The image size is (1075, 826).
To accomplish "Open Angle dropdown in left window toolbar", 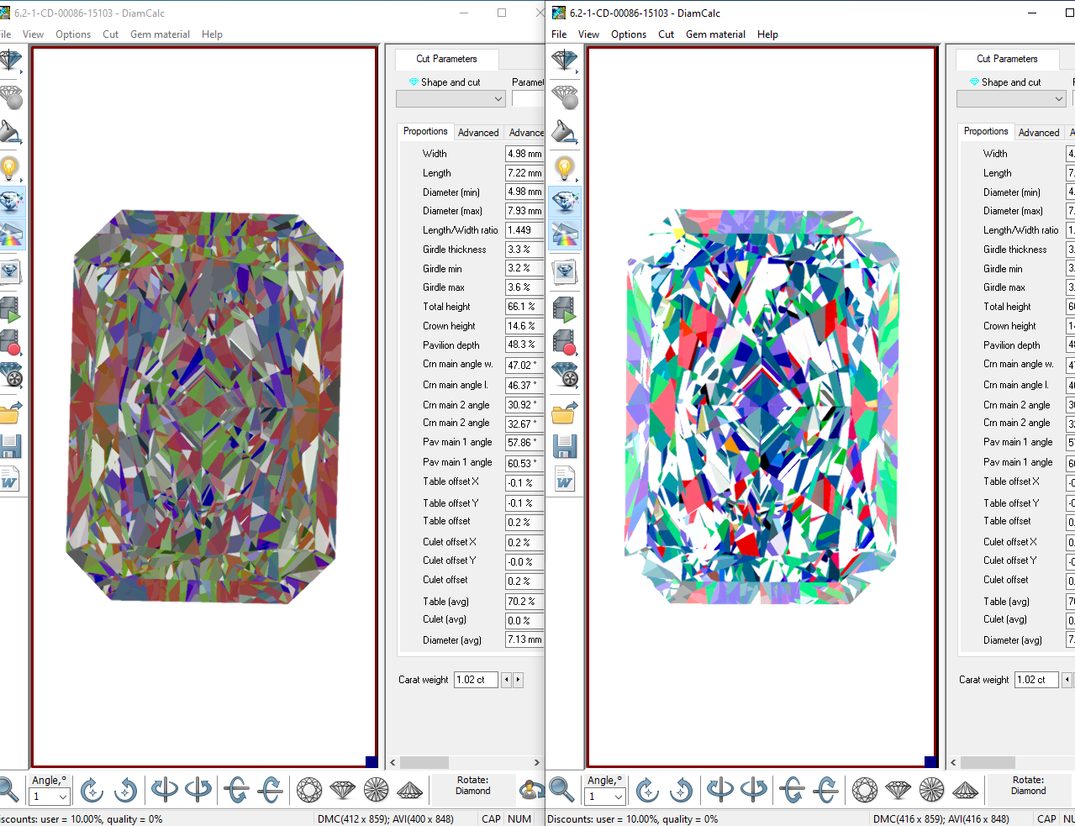I will pyautogui.click(x=63, y=797).
